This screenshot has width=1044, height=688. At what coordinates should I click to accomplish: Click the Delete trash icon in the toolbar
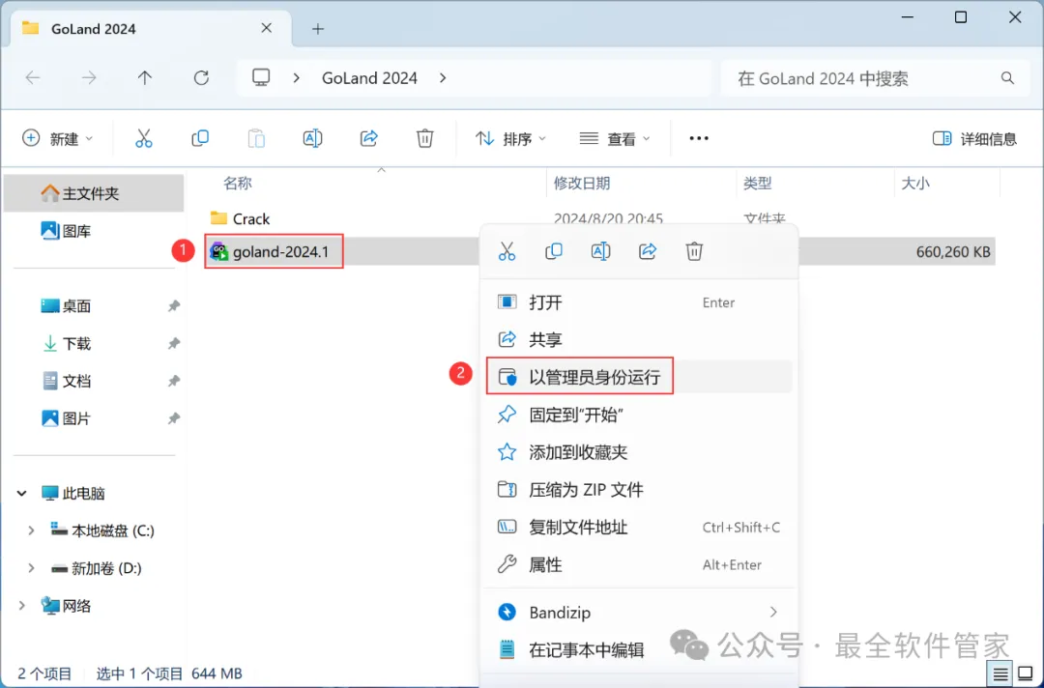point(424,138)
